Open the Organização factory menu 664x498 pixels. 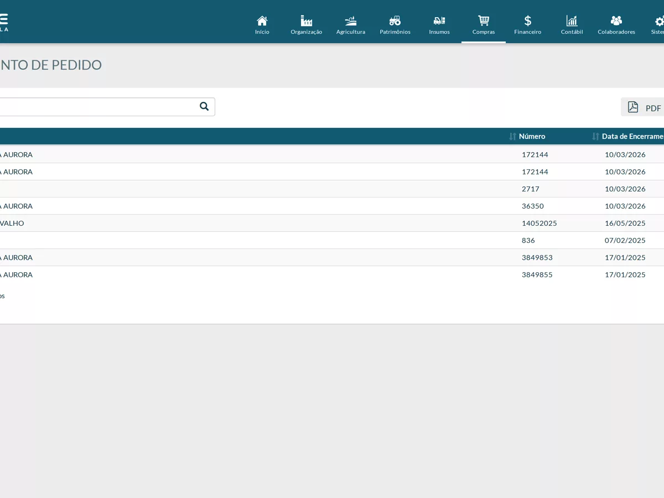307,25
